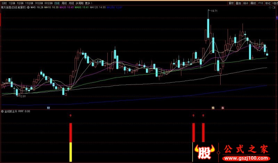The width and height of the screenshot is (278, 163).
Task: Click the 12.01 low price label
Action: click(23, 96)
